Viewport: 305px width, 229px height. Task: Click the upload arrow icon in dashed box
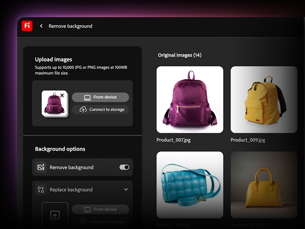coord(55,215)
